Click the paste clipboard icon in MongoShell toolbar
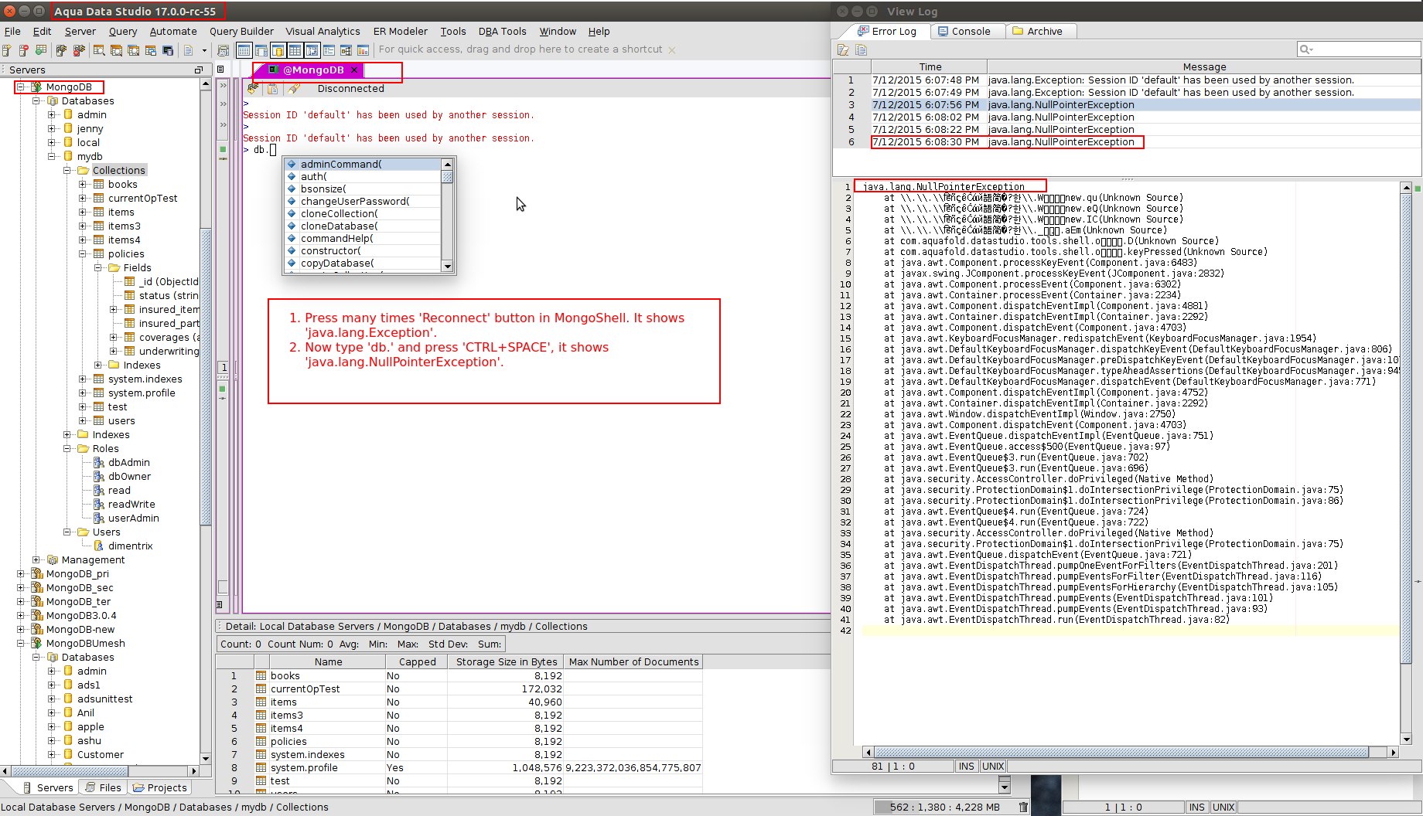 pyautogui.click(x=273, y=89)
